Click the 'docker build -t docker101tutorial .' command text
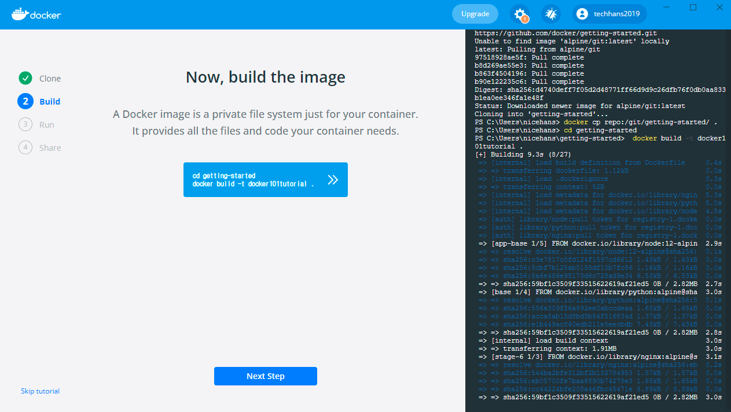731x412 pixels. 254,184
